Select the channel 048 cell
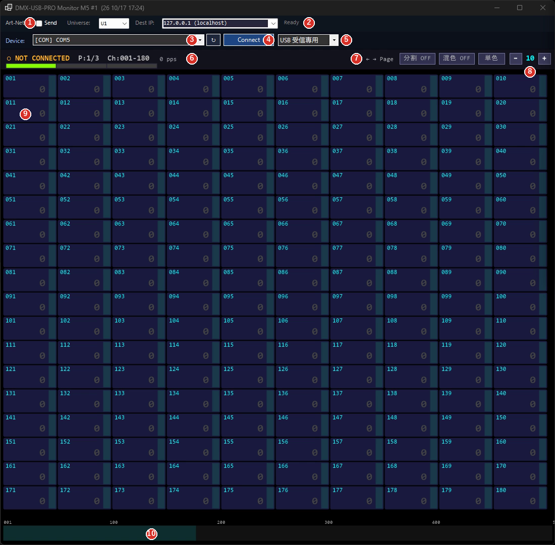Image resolution: width=555 pixels, height=545 pixels. click(411, 183)
